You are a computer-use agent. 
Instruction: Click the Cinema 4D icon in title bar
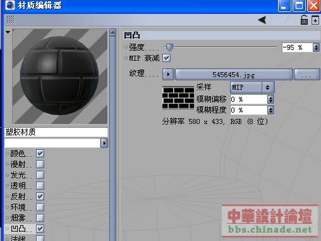click(10, 5)
